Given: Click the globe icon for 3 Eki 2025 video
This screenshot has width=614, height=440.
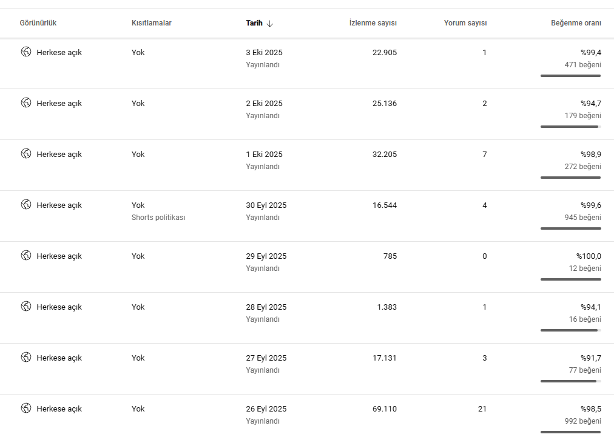Looking at the screenshot, I should tap(26, 52).
